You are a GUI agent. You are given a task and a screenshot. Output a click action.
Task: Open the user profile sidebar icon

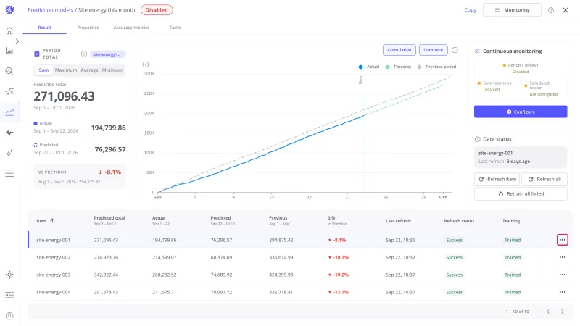[9, 316]
